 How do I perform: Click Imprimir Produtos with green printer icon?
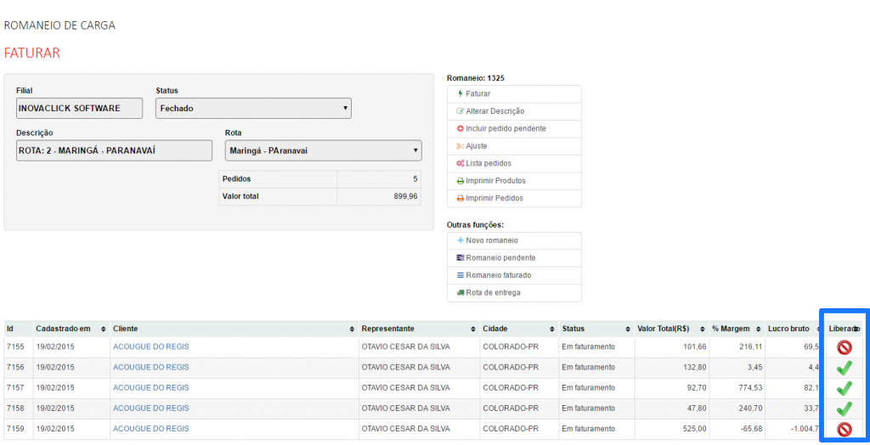(494, 181)
